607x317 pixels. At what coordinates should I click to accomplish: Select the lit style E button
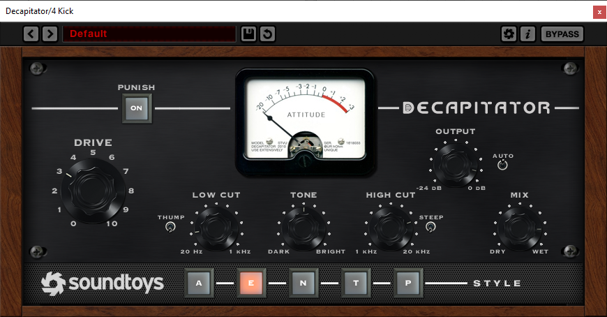(x=251, y=283)
